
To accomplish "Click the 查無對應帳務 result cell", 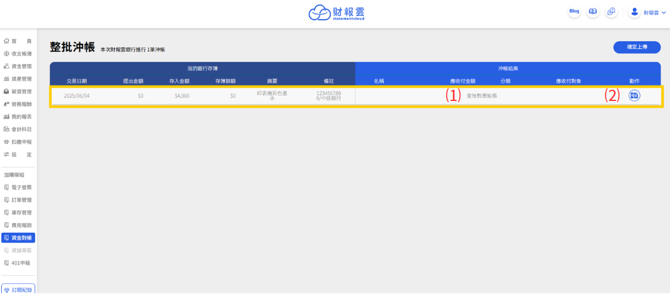I will pos(481,96).
